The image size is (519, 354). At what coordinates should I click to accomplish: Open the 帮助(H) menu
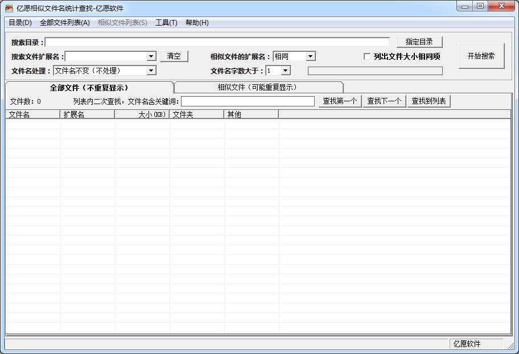(x=197, y=23)
